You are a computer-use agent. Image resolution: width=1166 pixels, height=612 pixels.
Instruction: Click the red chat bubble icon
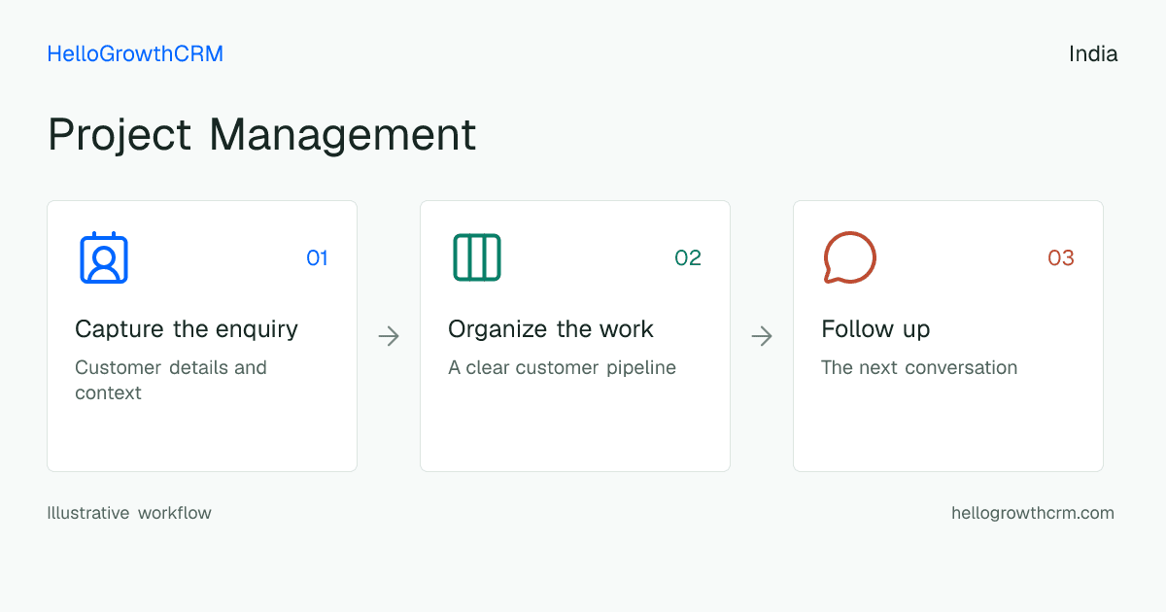850,257
